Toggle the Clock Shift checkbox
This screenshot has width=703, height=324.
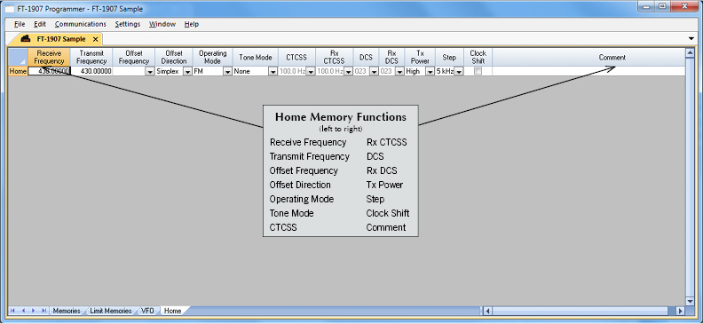[x=478, y=71]
